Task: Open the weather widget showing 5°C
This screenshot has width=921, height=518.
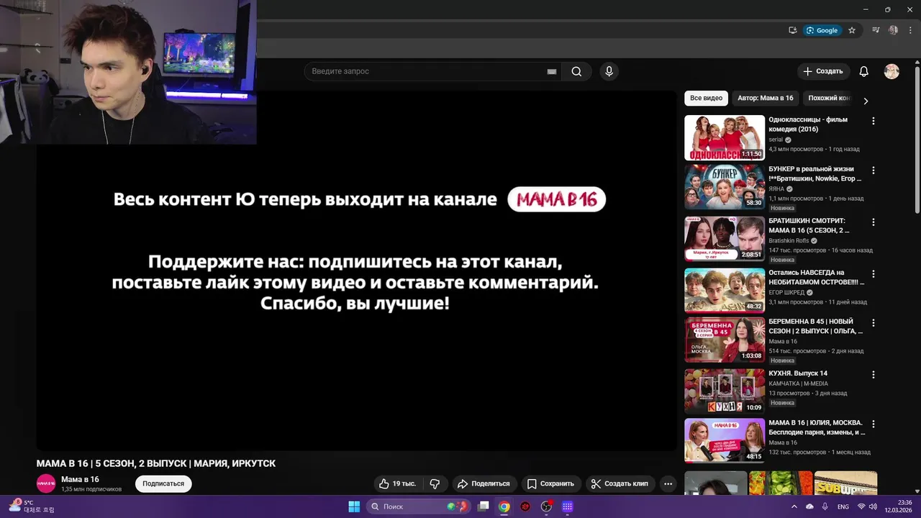Action: [x=31, y=506]
